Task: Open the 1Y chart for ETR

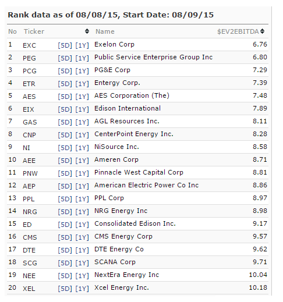Action: pos(82,84)
